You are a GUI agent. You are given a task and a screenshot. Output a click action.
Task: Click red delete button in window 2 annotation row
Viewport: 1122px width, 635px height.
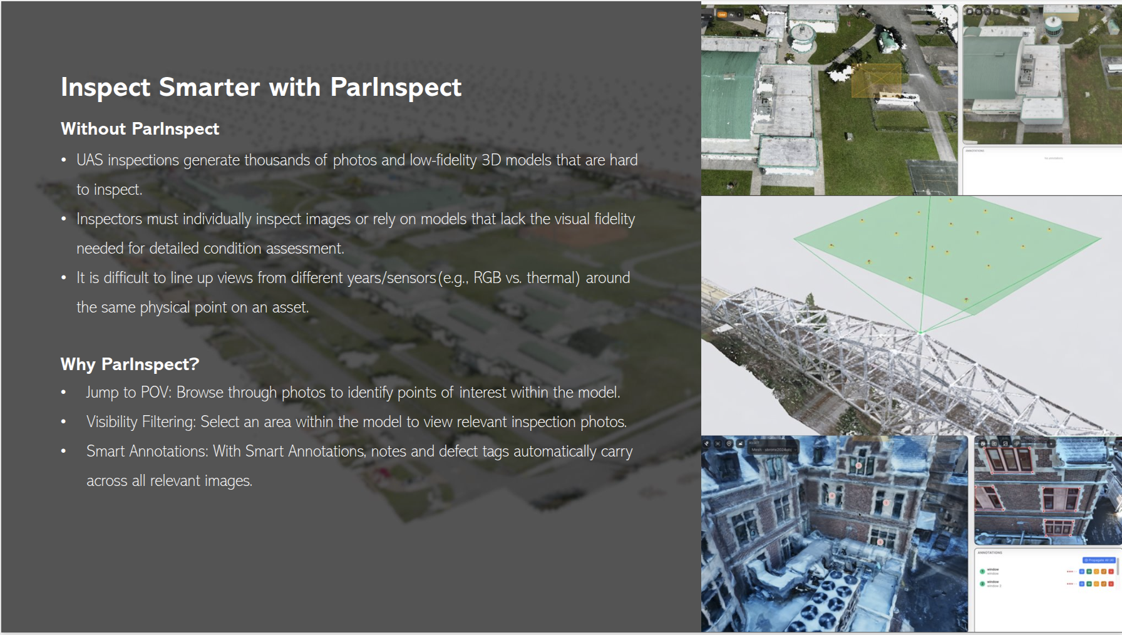(1111, 584)
